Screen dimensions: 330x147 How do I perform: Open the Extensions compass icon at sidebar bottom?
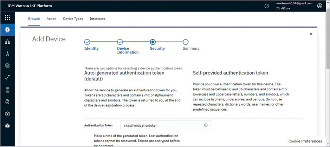(7, 126)
